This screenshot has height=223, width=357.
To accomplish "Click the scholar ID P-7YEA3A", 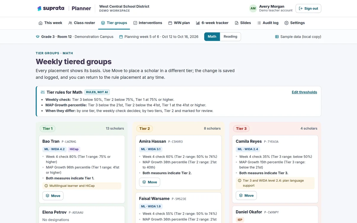I will pyautogui.click(x=271, y=142).
